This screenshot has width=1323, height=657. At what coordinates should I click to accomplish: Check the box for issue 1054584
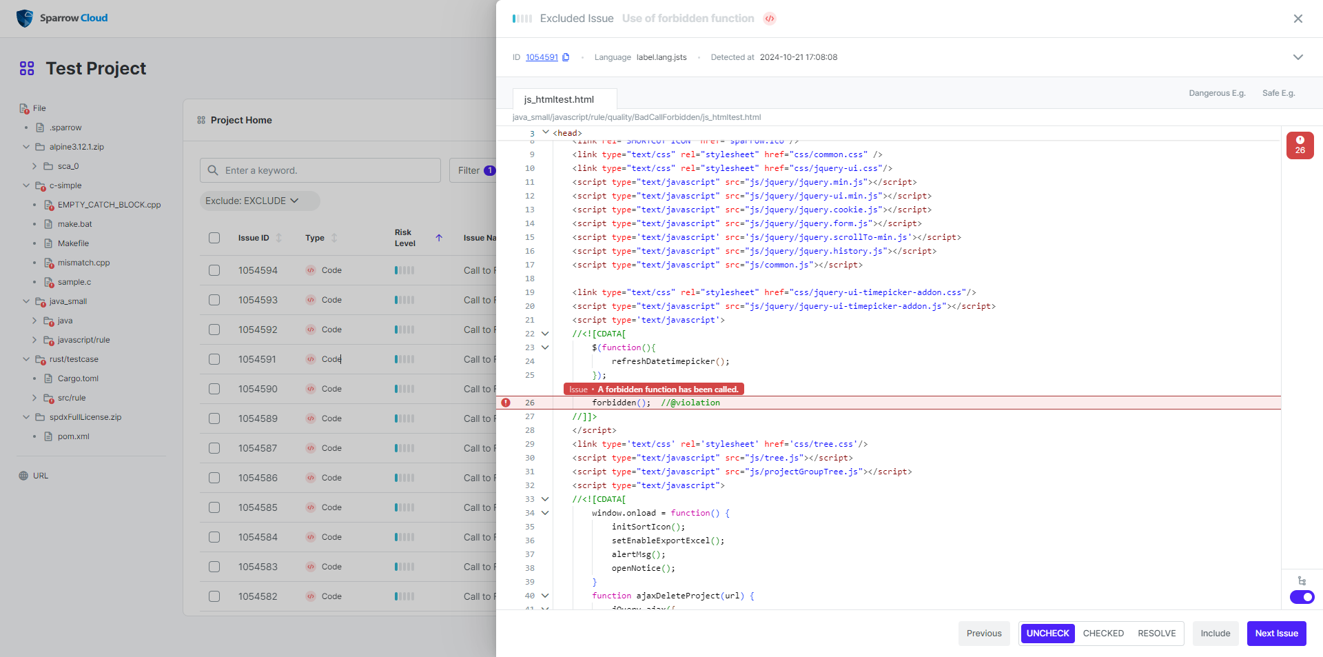(214, 537)
